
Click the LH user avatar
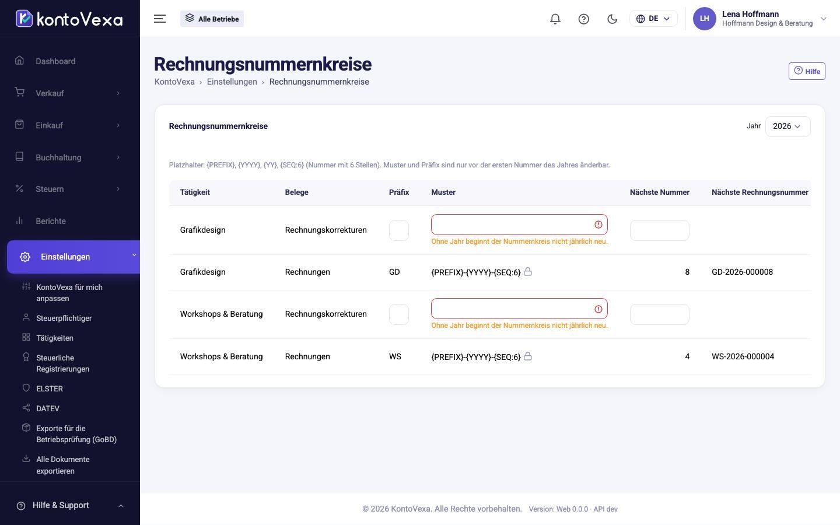(705, 19)
